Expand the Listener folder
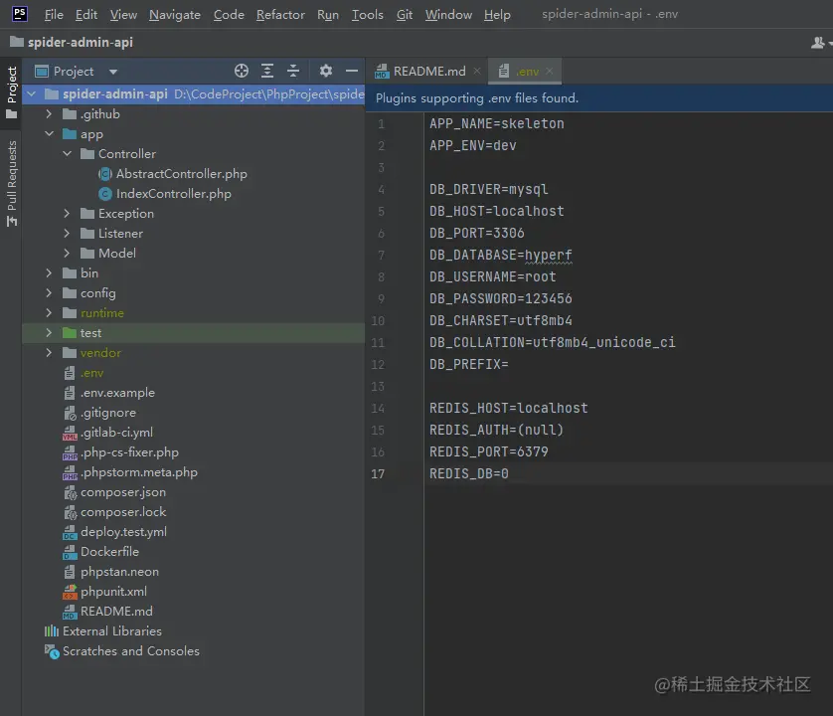The width and height of the screenshot is (833, 716). coord(67,234)
